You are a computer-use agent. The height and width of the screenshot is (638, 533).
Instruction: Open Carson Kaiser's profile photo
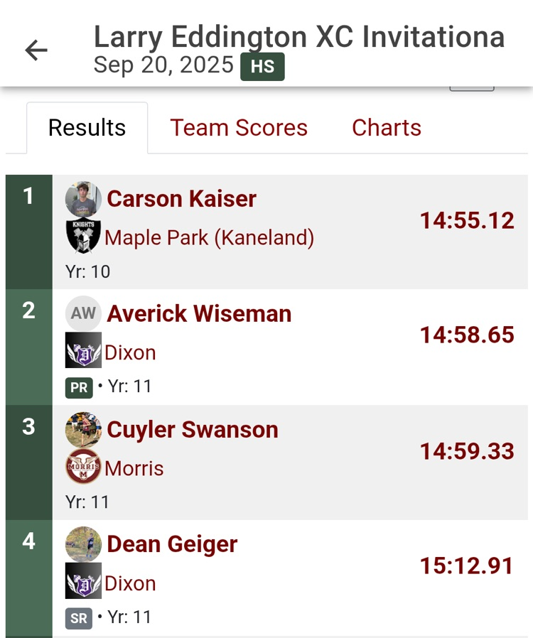tap(83, 199)
